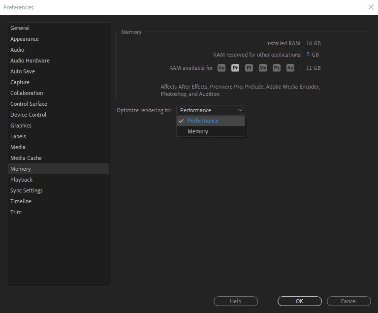Viewport: 378px width, 313px height.
Task: Go to General preferences category
Action: click(x=20, y=28)
